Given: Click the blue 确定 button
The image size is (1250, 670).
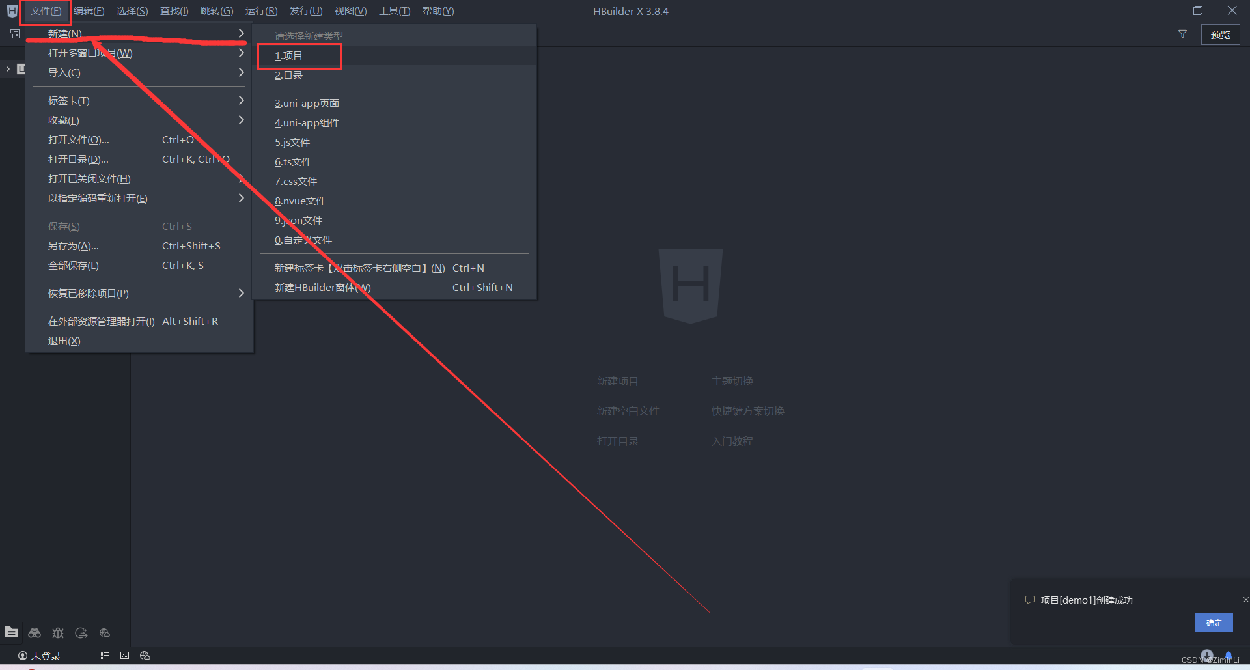Looking at the screenshot, I should coord(1214,622).
